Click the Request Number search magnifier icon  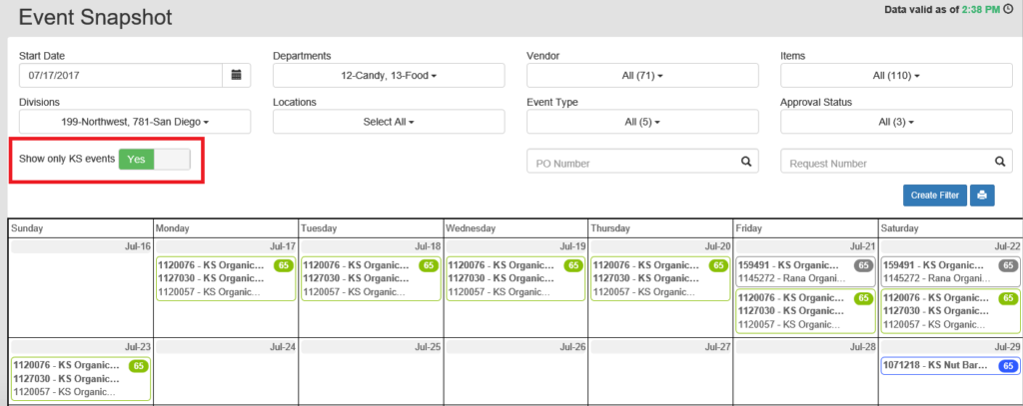pyautogui.click(x=999, y=162)
